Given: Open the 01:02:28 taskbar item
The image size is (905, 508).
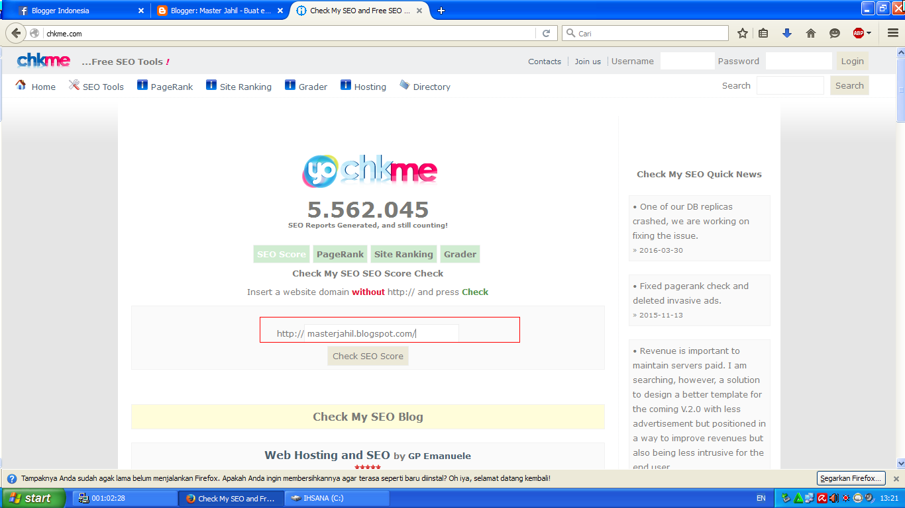Looking at the screenshot, I should [125, 498].
